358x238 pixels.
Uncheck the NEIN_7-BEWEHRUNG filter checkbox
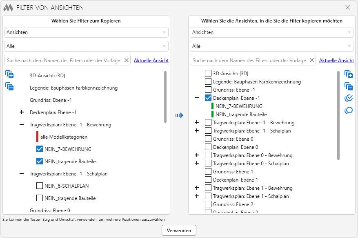tap(40, 149)
